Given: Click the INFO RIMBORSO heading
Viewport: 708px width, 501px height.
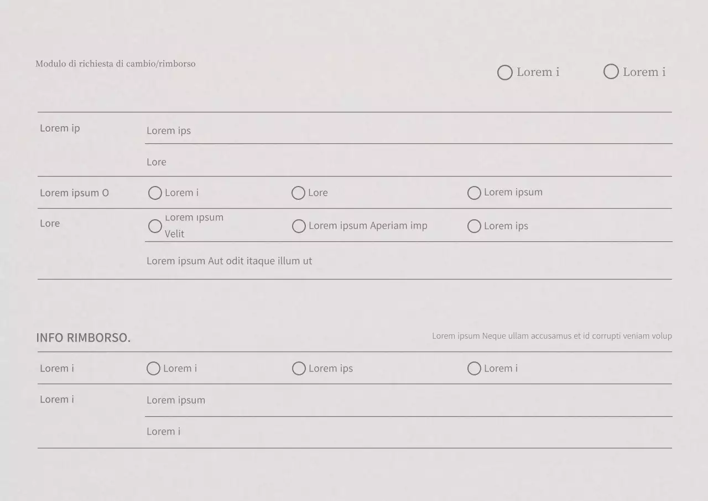Looking at the screenshot, I should coord(84,338).
